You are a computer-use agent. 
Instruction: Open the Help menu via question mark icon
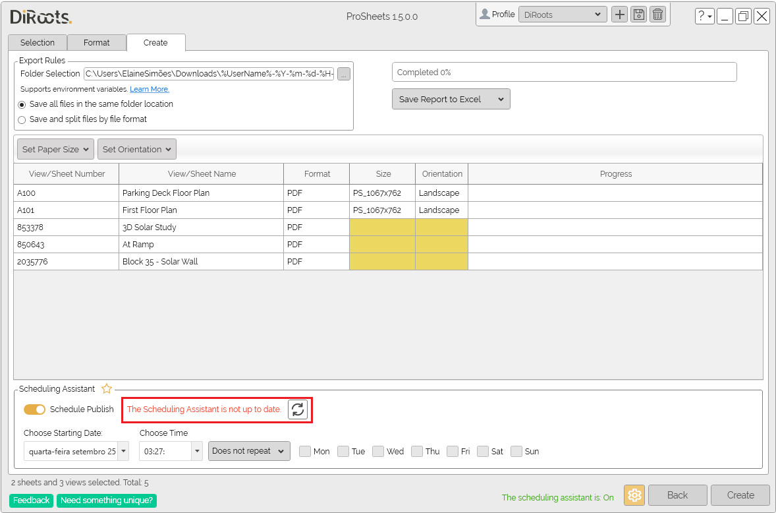(704, 16)
